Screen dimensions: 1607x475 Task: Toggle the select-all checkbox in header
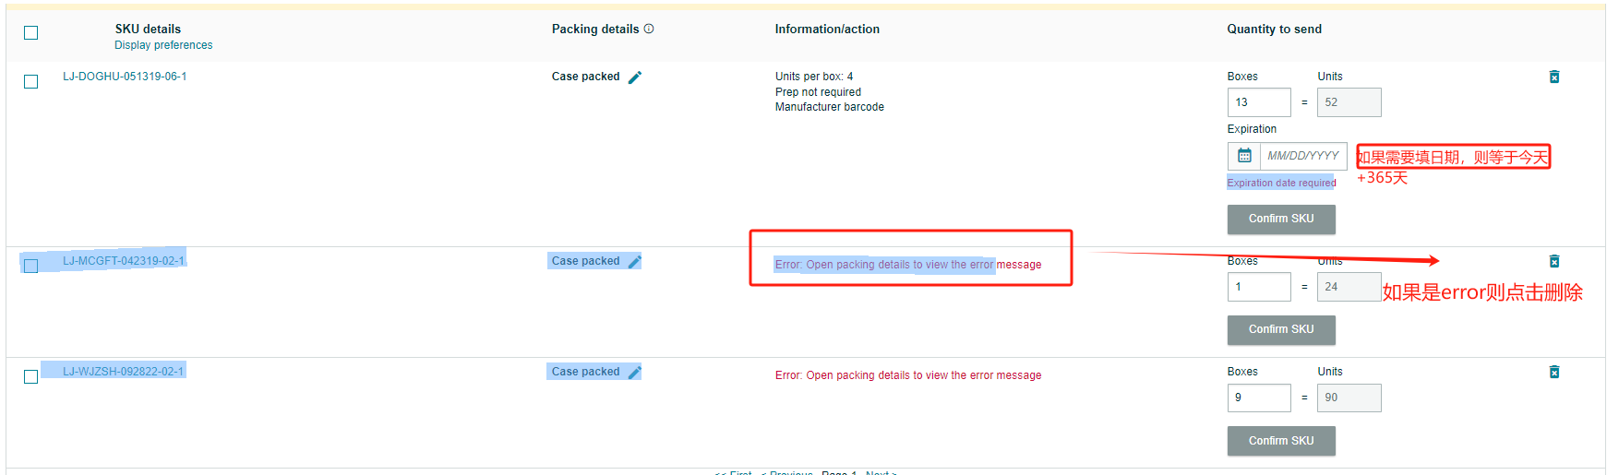point(31,33)
